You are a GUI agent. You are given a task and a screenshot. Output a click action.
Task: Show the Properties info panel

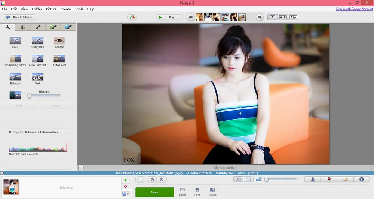(x=361, y=180)
